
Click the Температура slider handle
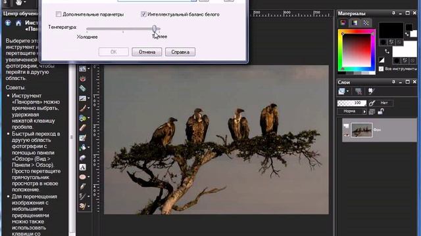click(155, 28)
